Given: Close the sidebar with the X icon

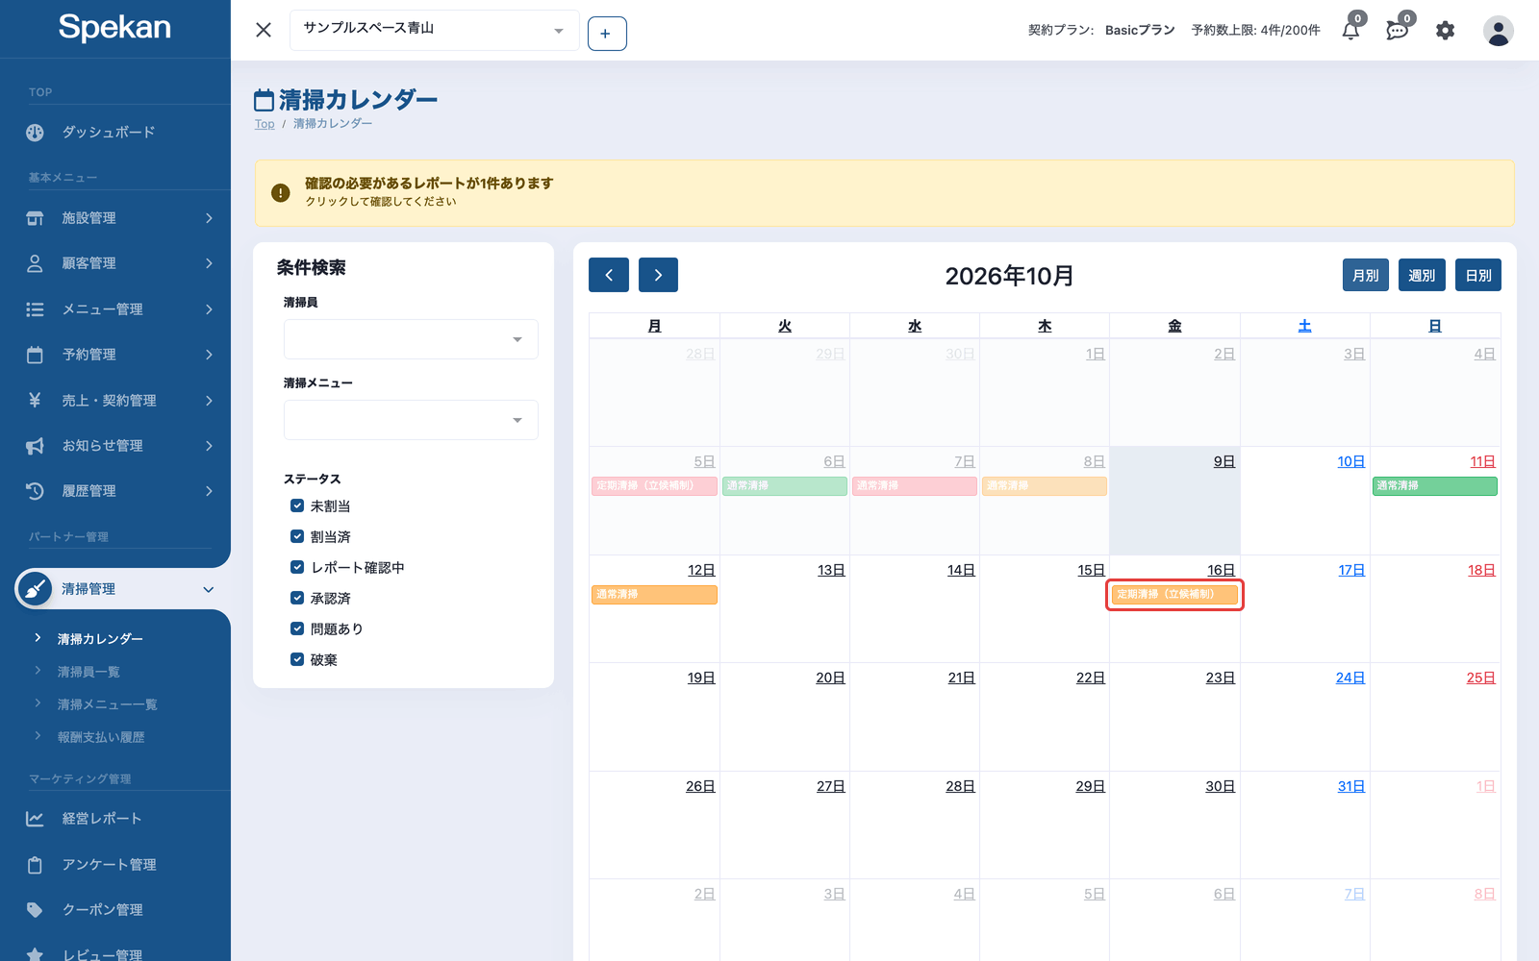Looking at the screenshot, I should pos(264,30).
